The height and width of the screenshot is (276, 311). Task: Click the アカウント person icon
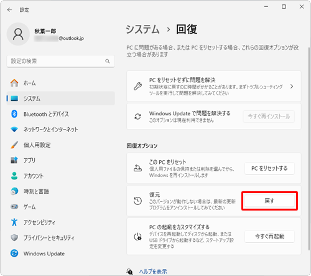[x=14, y=176]
